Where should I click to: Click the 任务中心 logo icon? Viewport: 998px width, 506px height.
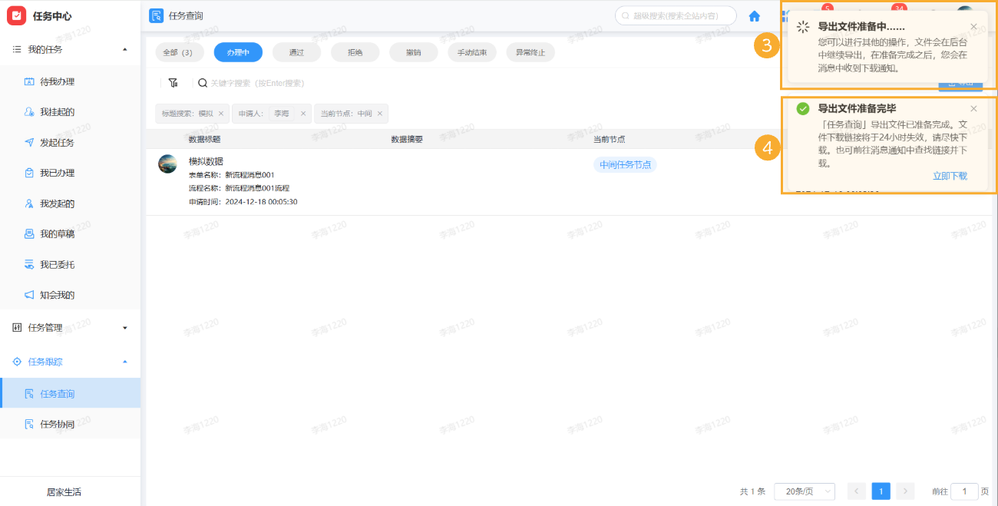[17, 14]
